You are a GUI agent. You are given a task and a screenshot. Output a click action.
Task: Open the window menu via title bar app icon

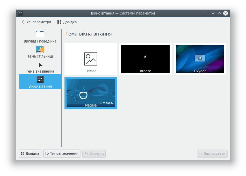pos(20,13)
